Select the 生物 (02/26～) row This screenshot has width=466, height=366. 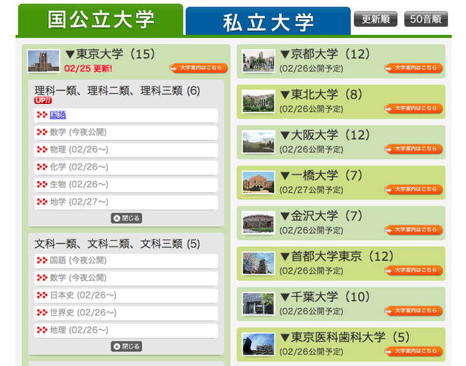(x=126, y=185)
